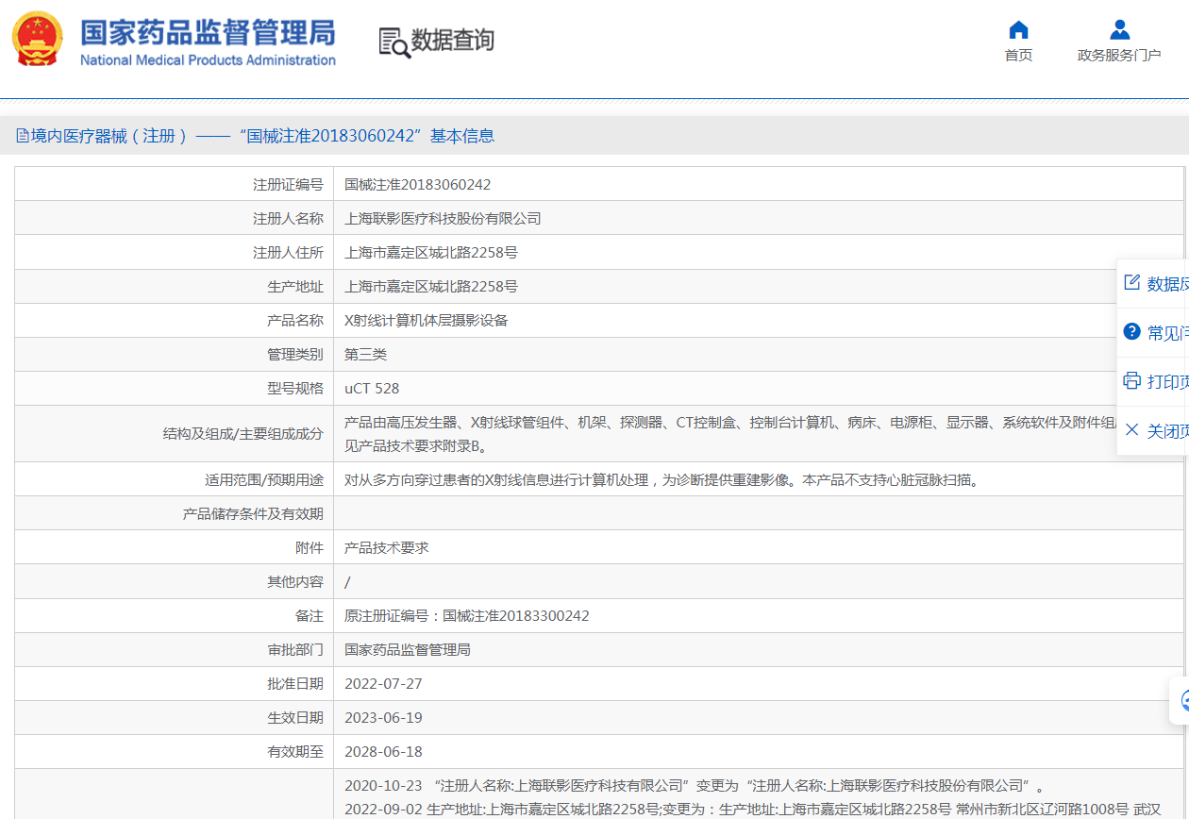This screenshot has width=1189, height=819.
Task: Click the 适用范围/预期用途 description text
Action: coord(662,480)
